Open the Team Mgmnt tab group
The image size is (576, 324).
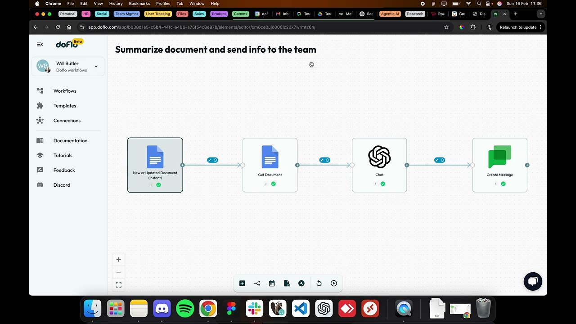126,14
